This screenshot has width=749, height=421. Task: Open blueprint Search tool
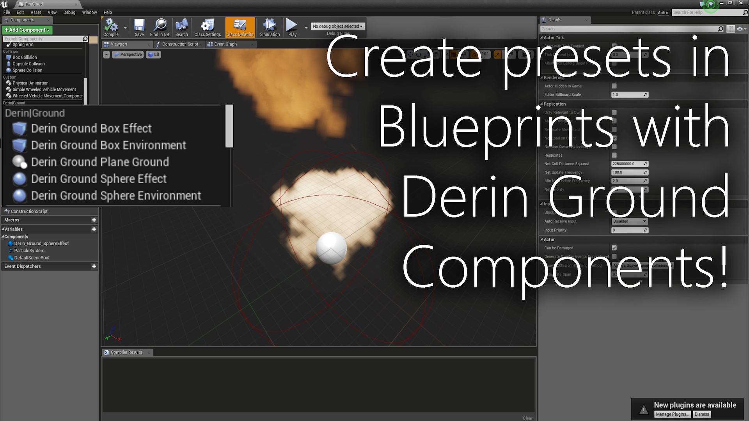pos(181,27)
